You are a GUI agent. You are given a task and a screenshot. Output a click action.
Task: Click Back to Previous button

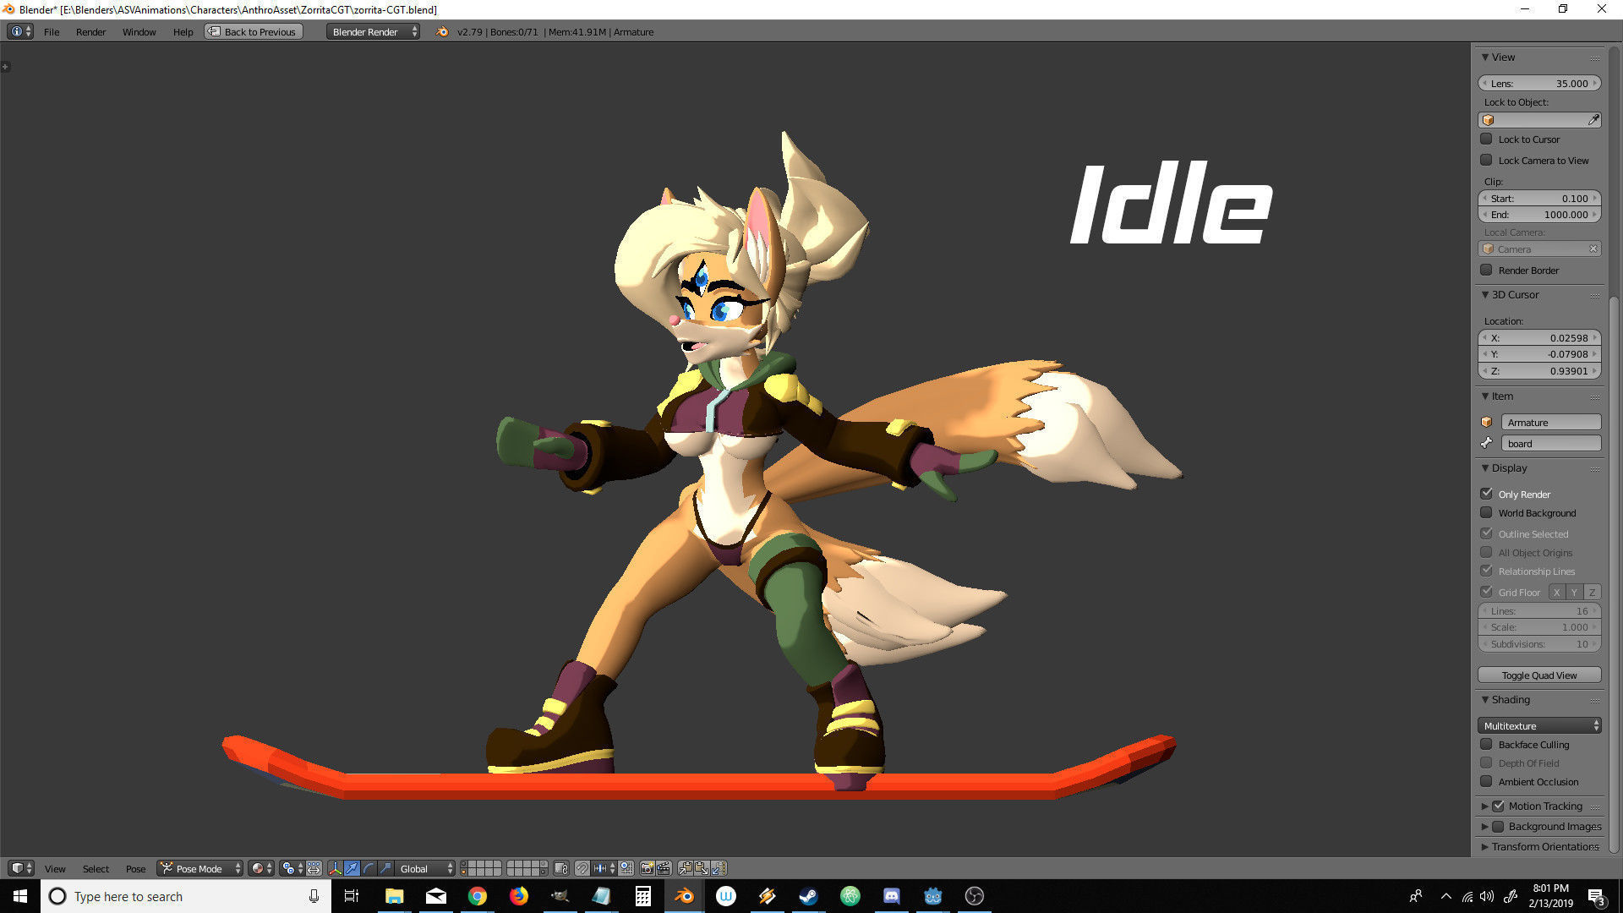(253, 31)
